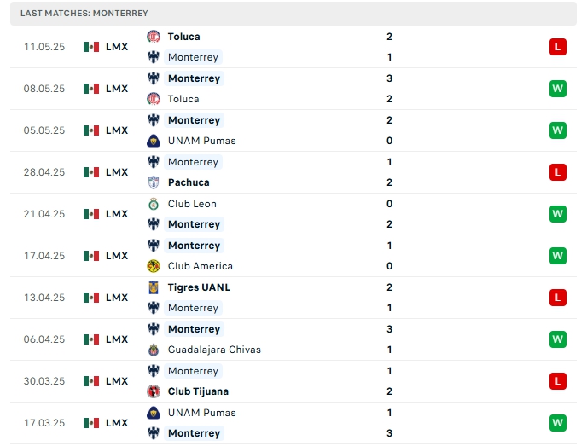Select the Pachuca team crest
This screenshot has width=587, height=446.
click(154, 182)
